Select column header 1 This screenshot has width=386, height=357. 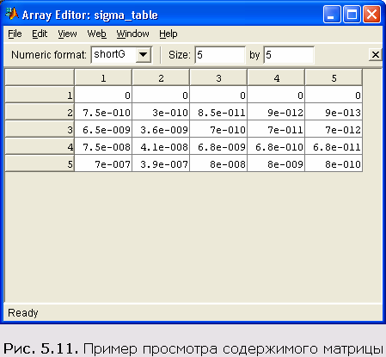click(103, 77)
